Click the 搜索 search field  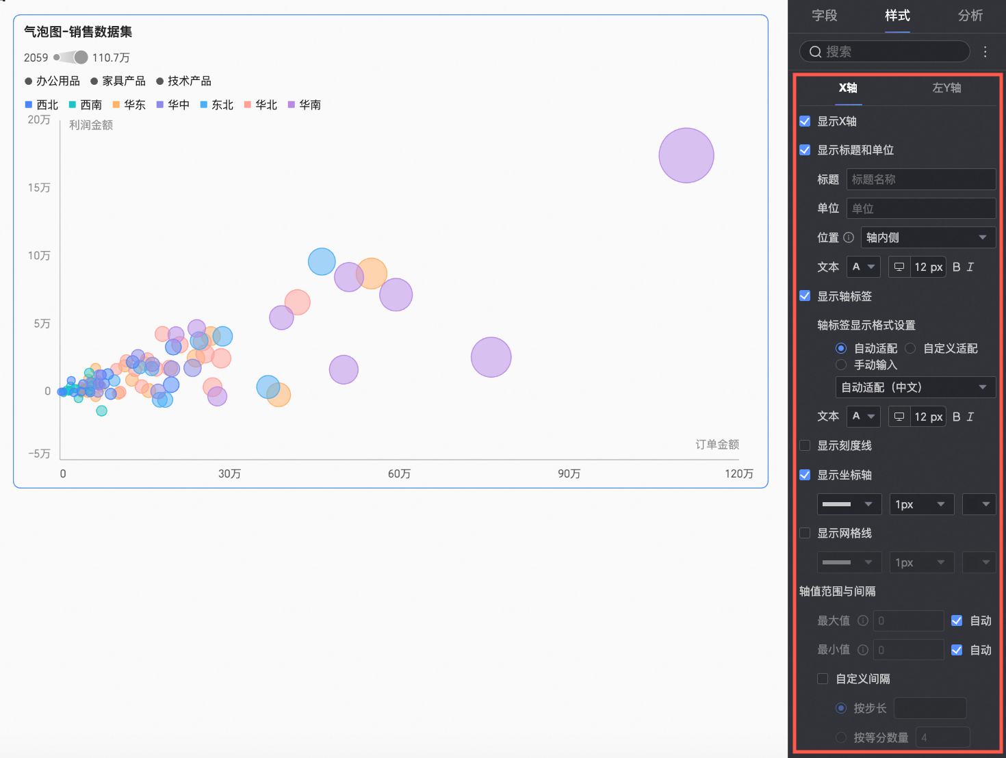(x=884, y=51)
